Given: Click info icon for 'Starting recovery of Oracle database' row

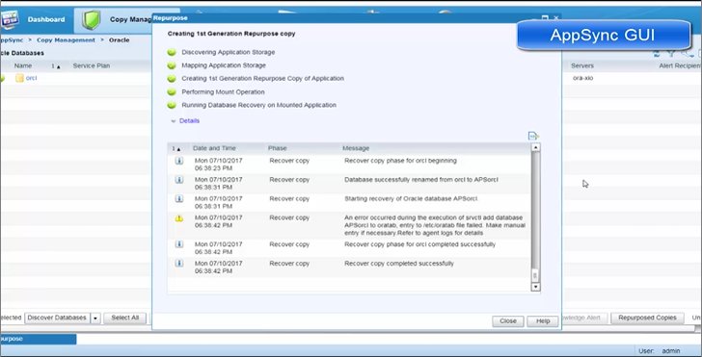Looking at the screenshot, I should tap(178, 199).
